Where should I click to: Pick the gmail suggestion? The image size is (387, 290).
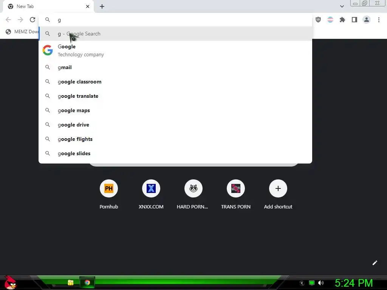pyautogui.click(x=175, y=67)
